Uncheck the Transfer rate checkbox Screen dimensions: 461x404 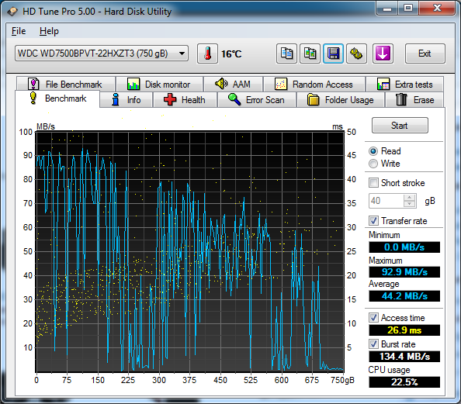tap(373, 221)
